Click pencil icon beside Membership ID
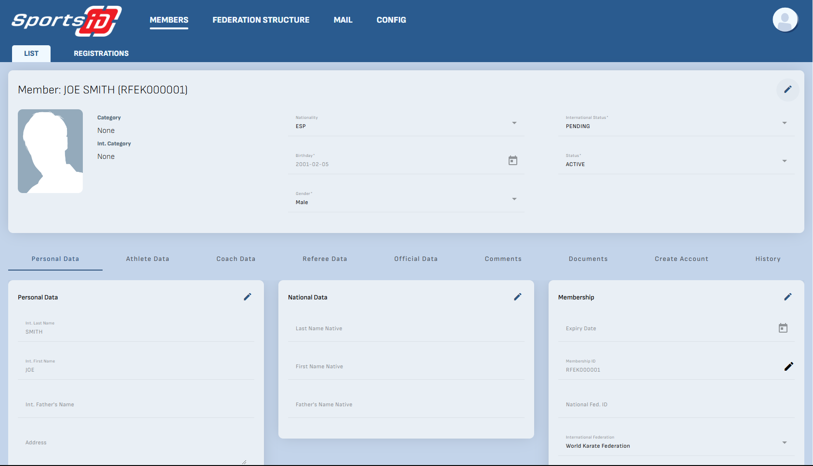Screen dimensions: 813x466 [788, 366]
